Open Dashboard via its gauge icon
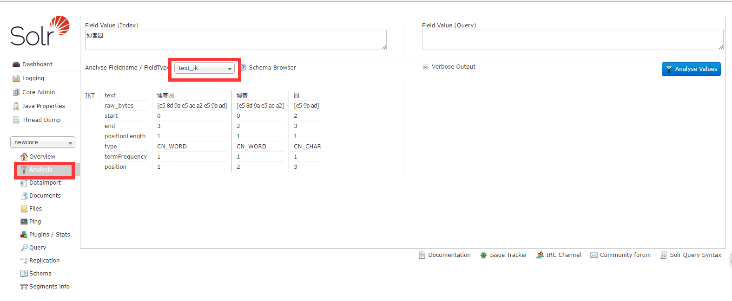732x301 pixels. pyautogui.click(x=16, y=64)
